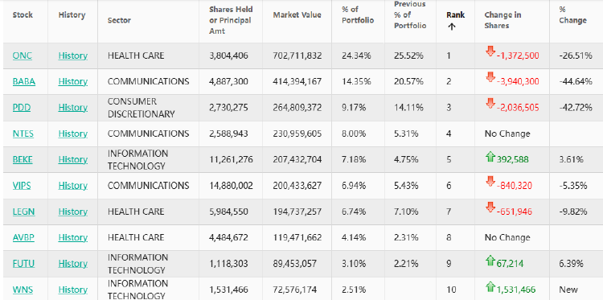Open the ONC stock link
This screenshot has width=603, height=300.
pos(23,55)
